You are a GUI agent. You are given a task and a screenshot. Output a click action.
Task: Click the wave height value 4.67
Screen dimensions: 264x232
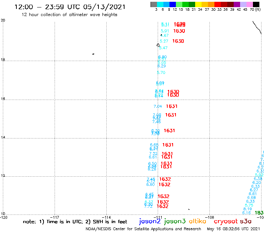tap(164, 35)
